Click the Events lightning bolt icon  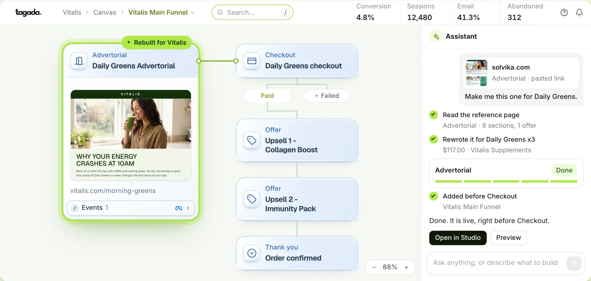pyautogui.click(x=75, y=208)
